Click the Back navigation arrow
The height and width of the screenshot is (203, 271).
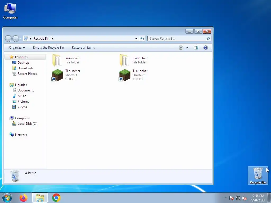pyautogui.click(x=8, y=39)
